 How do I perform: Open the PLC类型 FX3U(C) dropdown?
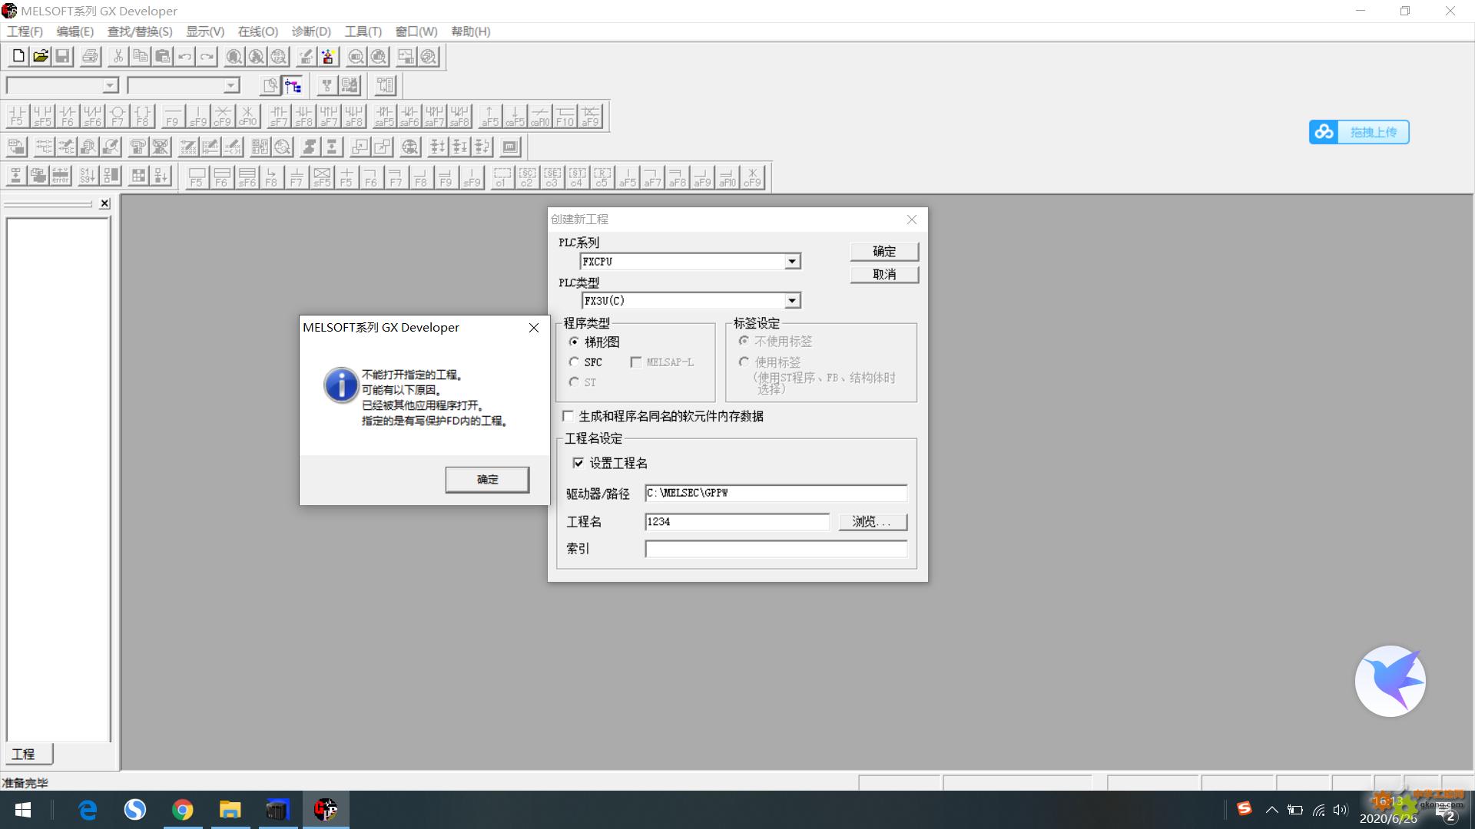pyautogui.click(x=791, y=301)
